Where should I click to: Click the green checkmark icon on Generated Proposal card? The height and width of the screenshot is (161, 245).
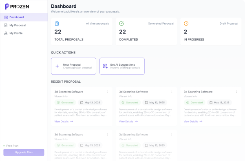[x=121, y=24]
